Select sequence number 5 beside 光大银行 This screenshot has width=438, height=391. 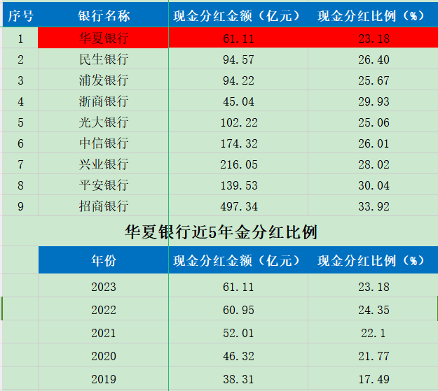(20, 122)
